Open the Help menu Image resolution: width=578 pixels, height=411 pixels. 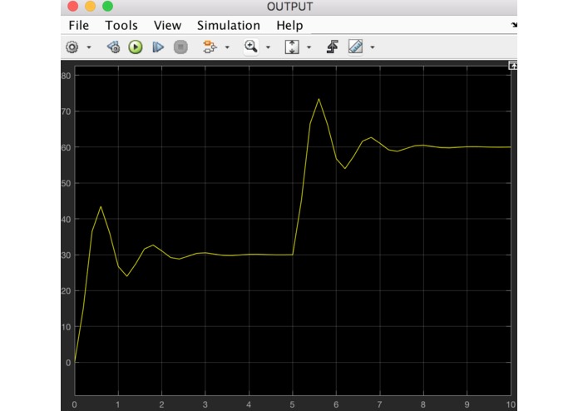(289, 26)
